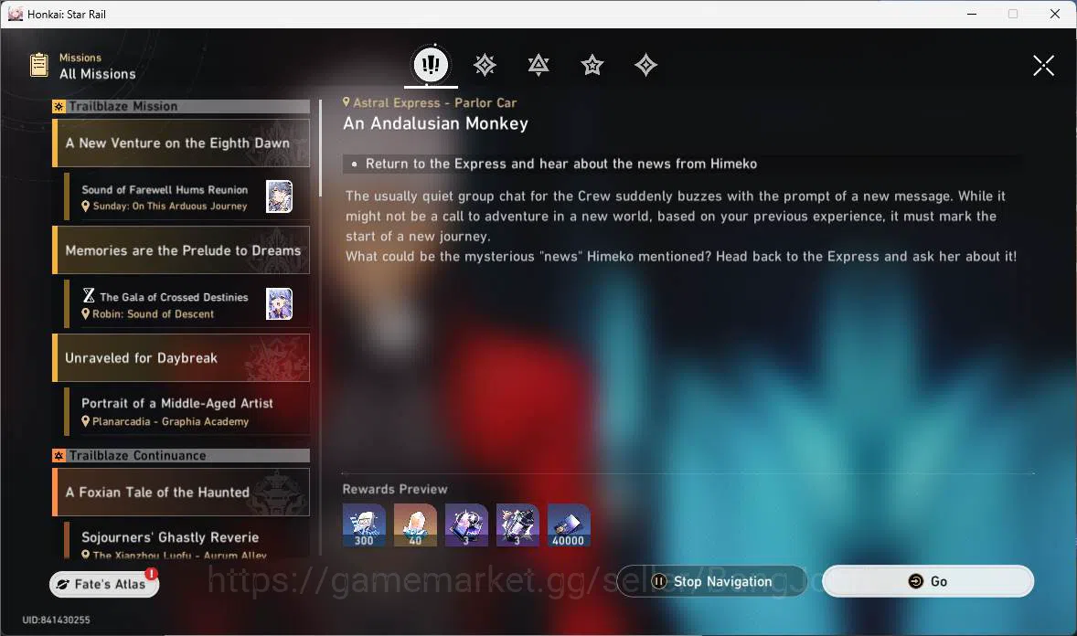Open Fate's Atlas
The height and width of the screenshot is (636, 1077).
[103, 584]
